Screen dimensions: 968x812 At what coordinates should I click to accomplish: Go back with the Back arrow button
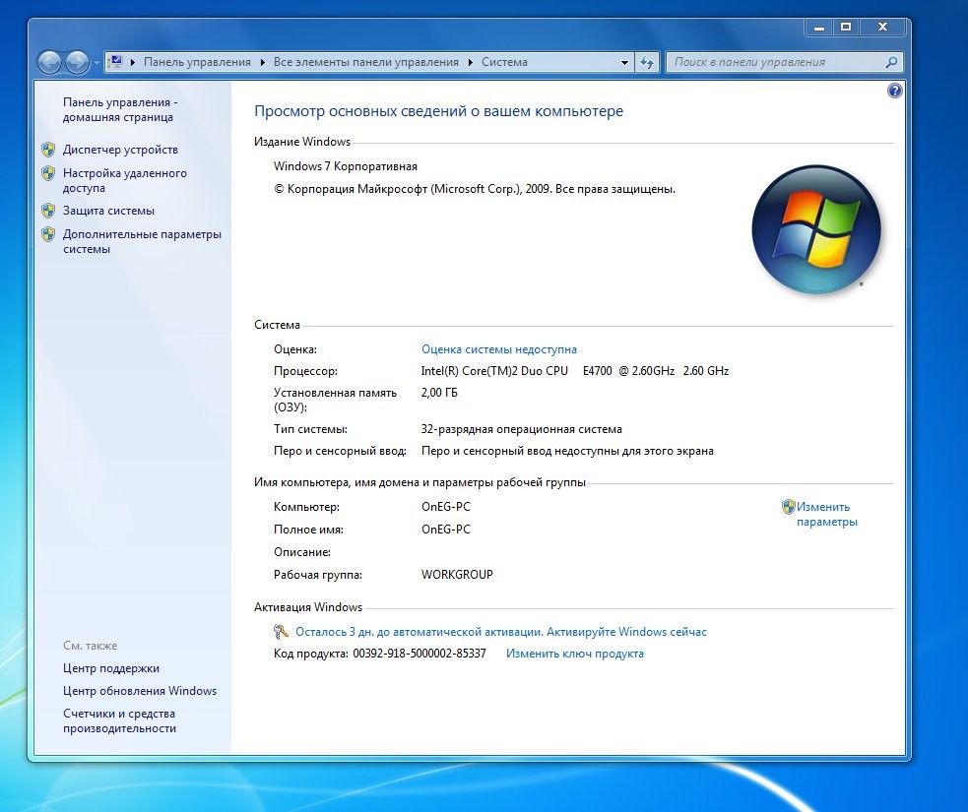coord(49,62)
